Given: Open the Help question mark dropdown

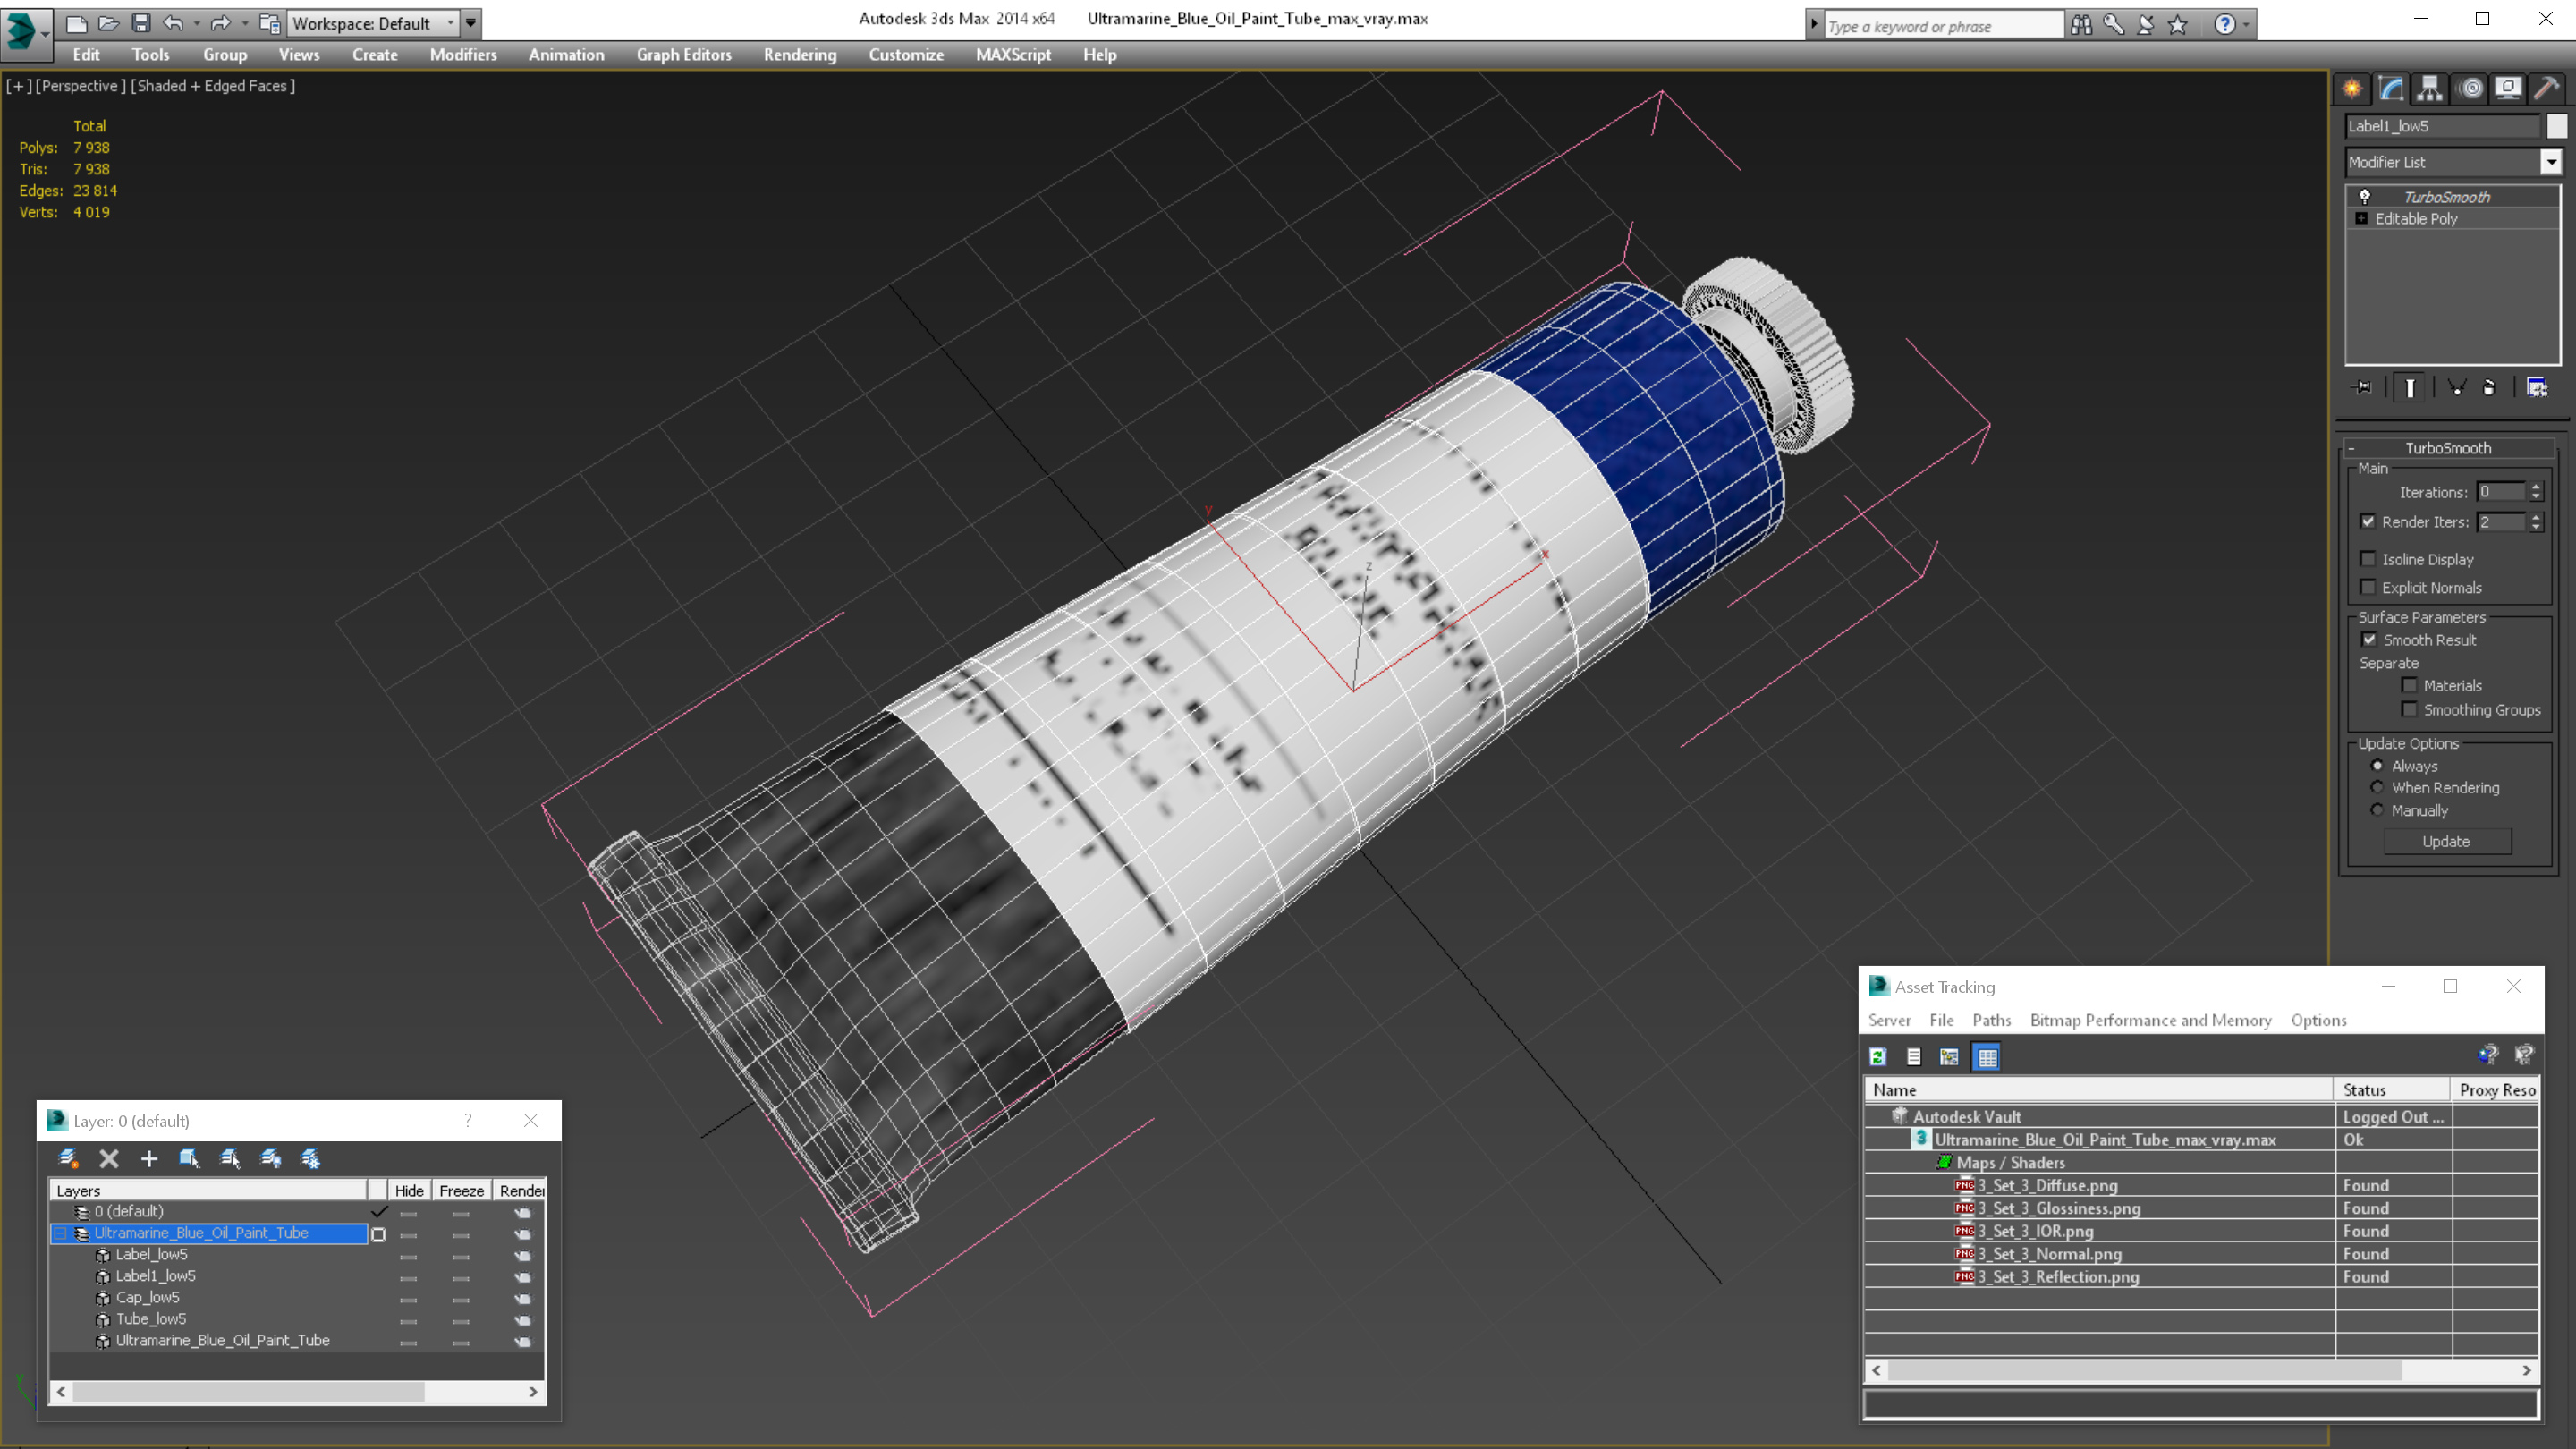Looking at the screenshot, I should point(2247,25).
